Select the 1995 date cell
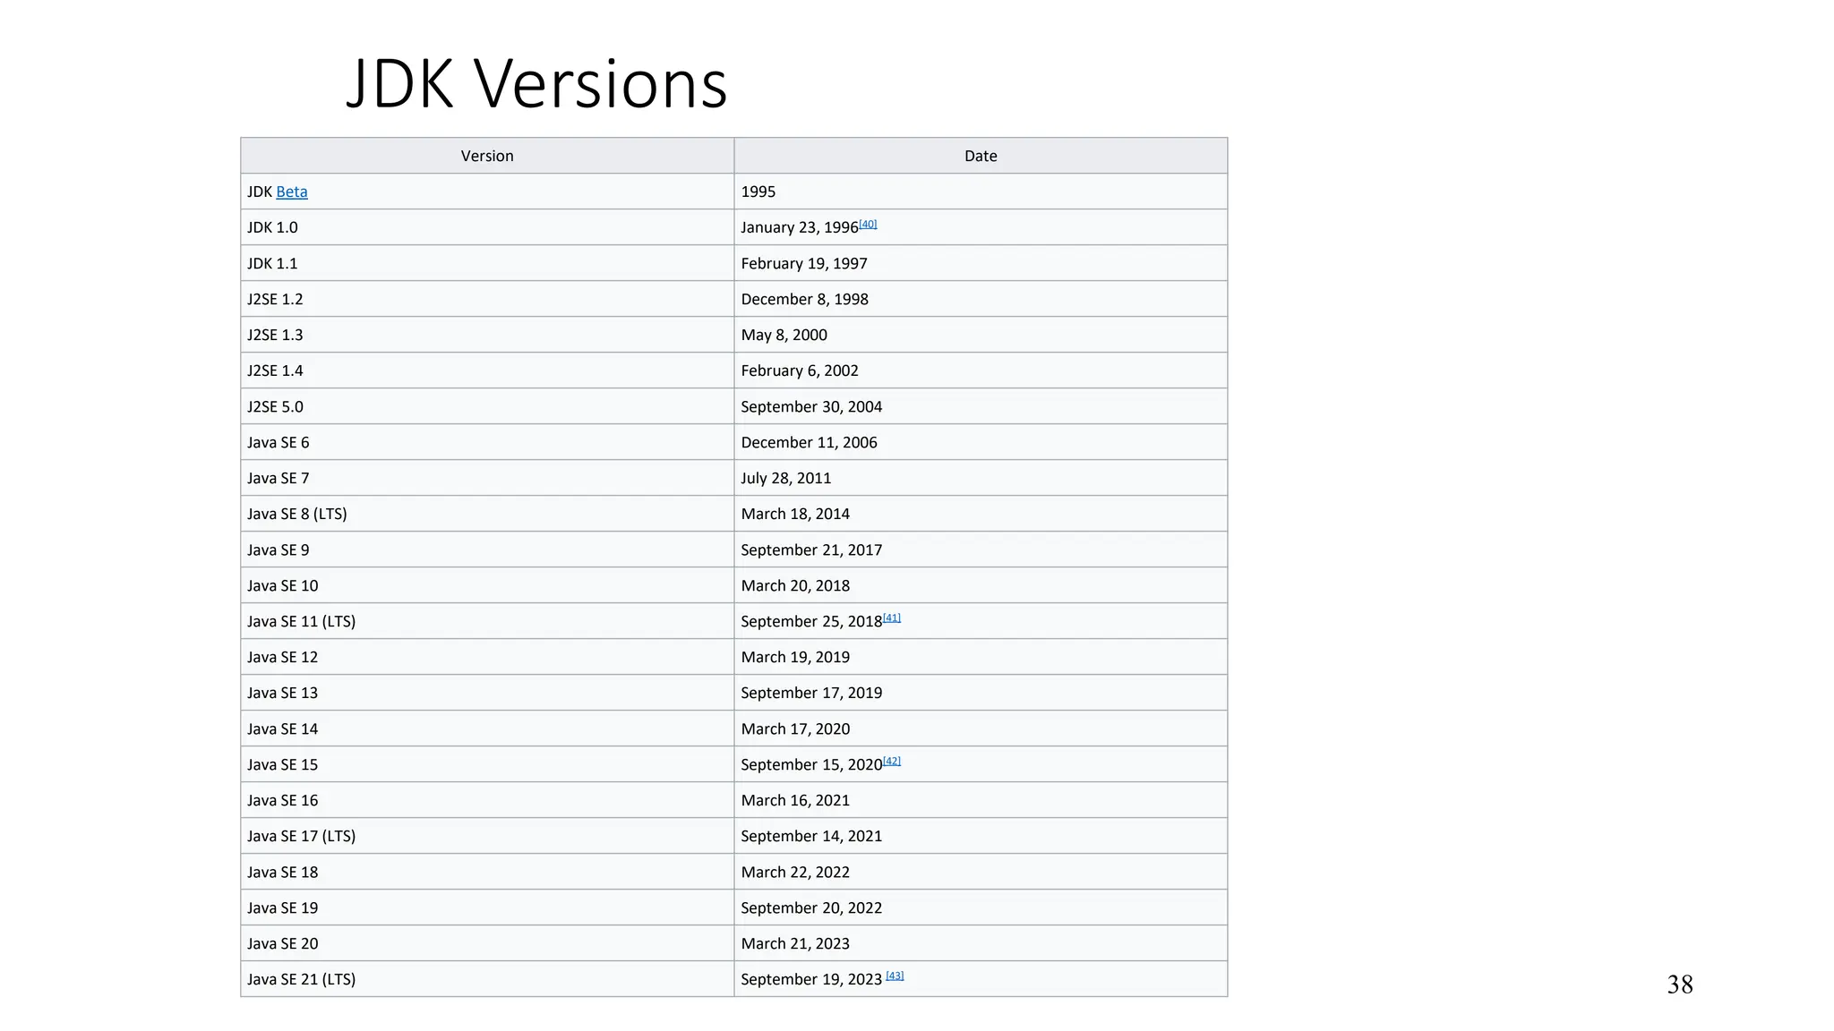 click(981, 192)
